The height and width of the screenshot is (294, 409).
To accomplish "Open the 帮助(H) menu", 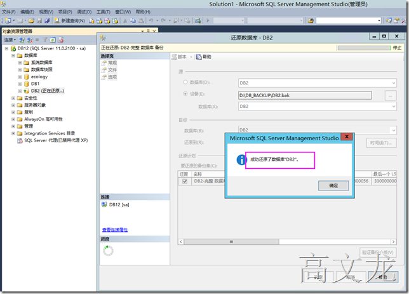I will [x=143, y=11].
